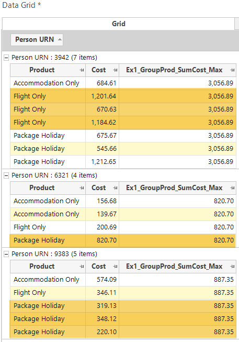
Task: Pin the Product column in group 9383
Action: [x=82, y=266]
